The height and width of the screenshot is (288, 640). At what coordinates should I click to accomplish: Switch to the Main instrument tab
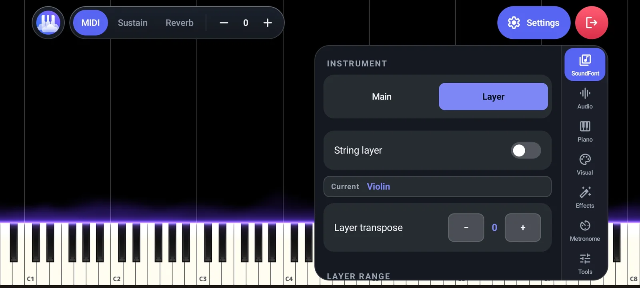382,96
